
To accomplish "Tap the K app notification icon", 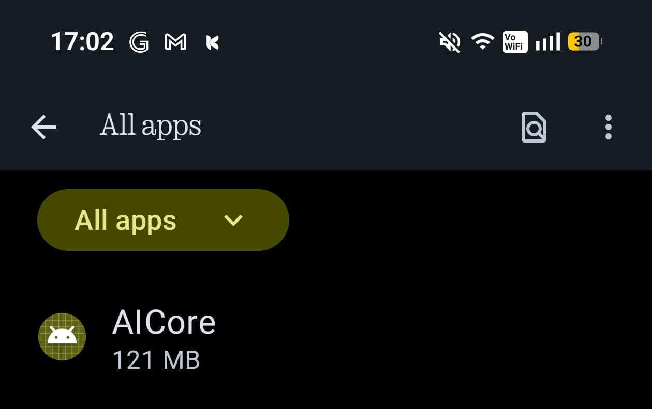I will pyautogui.click(x=213, y=42).
